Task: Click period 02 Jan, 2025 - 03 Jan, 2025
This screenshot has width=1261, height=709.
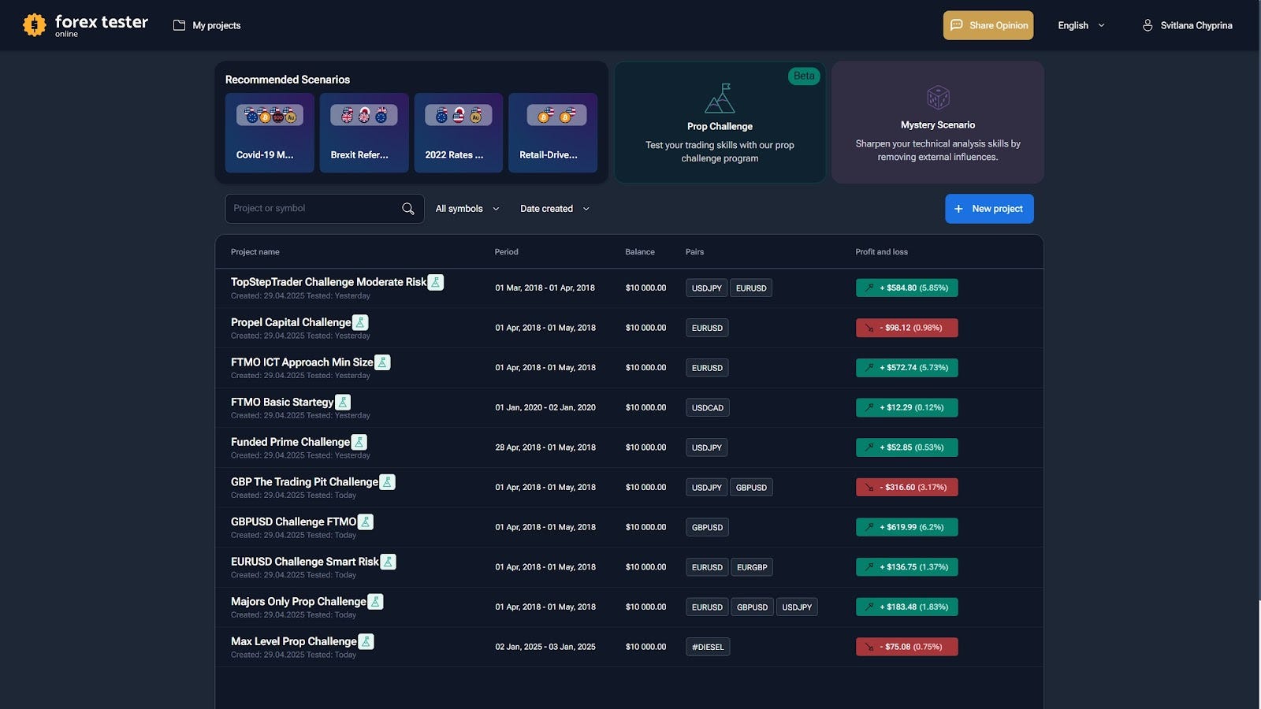Action: [x=545, y=647]
